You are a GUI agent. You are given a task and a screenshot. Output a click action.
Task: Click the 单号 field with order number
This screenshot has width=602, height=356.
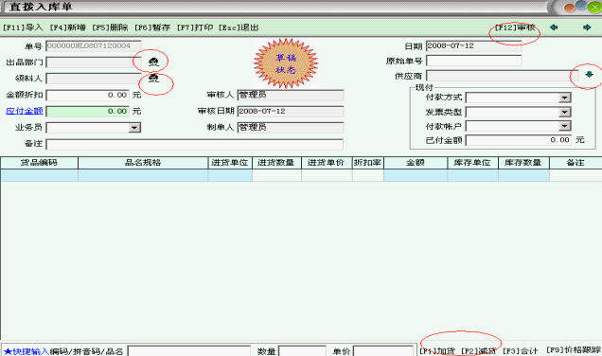click(x=94, y=45)
